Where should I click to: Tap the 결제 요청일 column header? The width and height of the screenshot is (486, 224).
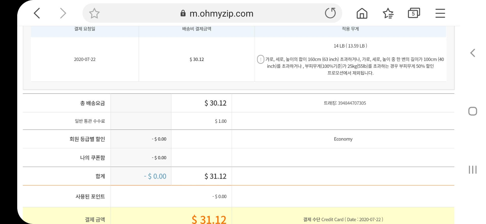[85, 29]
